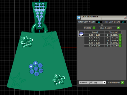
Task: Click the 0.016tw weight cell
Action: pos(115,35)
